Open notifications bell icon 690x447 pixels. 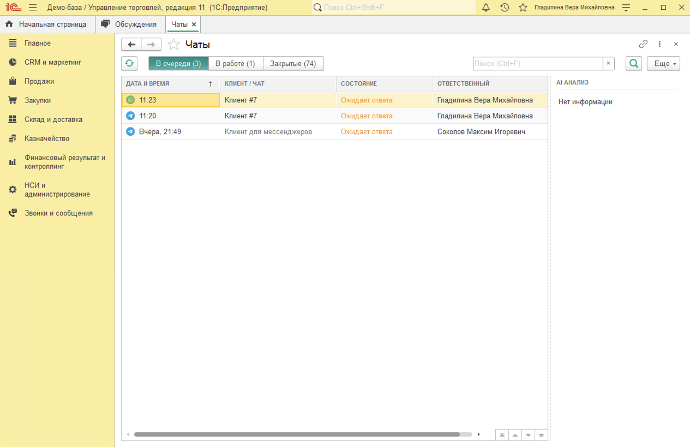486,8
